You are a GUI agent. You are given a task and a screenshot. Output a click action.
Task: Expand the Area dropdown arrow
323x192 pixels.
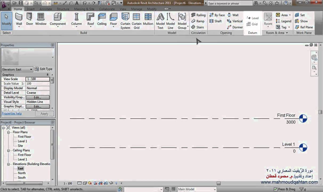290,15
